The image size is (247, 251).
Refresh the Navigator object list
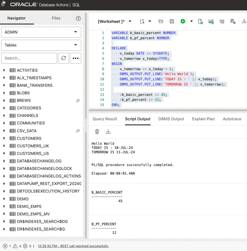64,58
